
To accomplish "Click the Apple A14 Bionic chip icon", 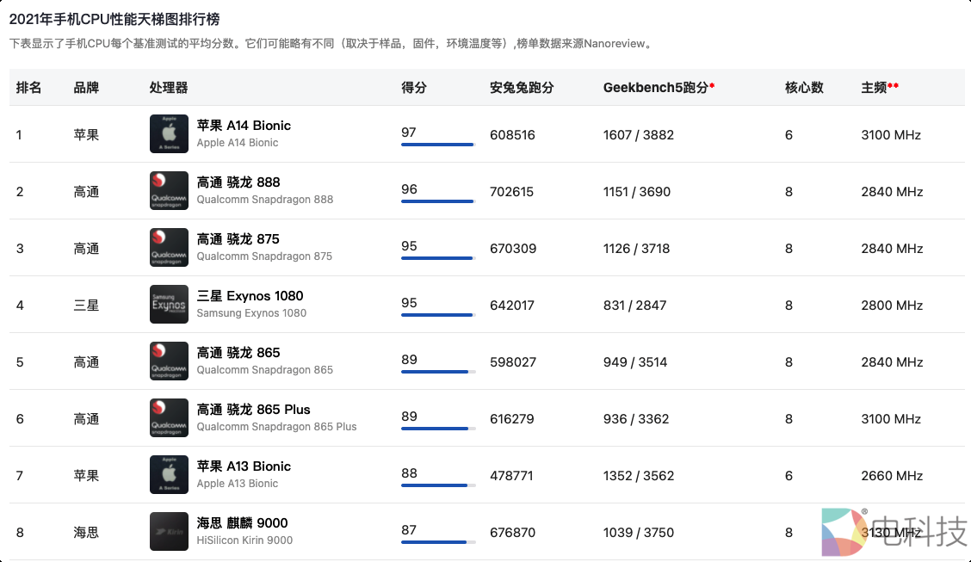I will coord(169,134).
